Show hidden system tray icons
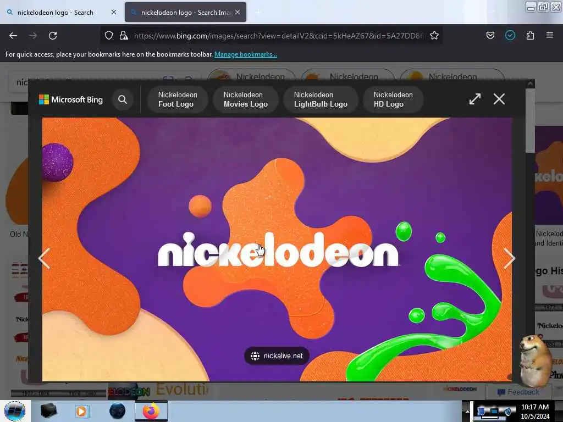563x422 pixels. click(467, 411)
